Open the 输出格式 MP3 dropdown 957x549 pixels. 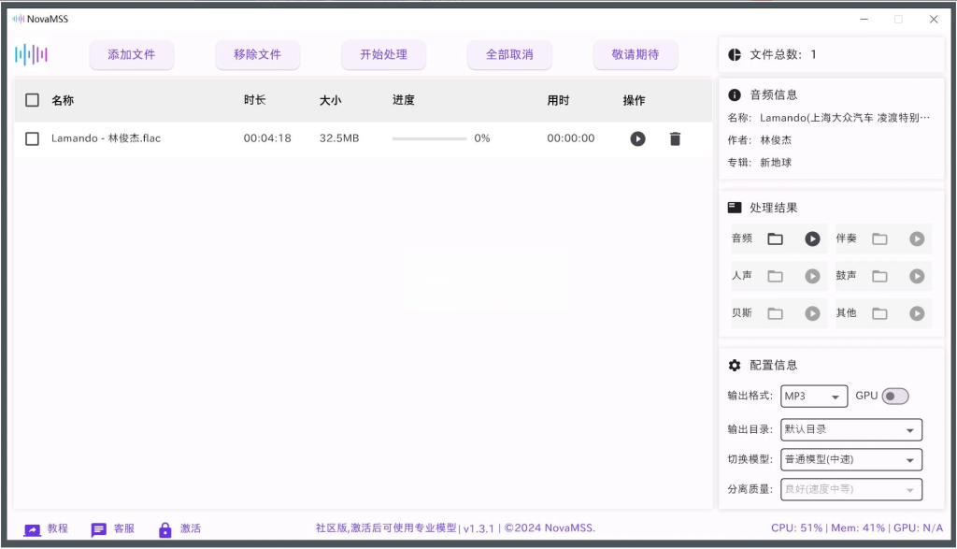pyautogui.click(x=814, y=397)
